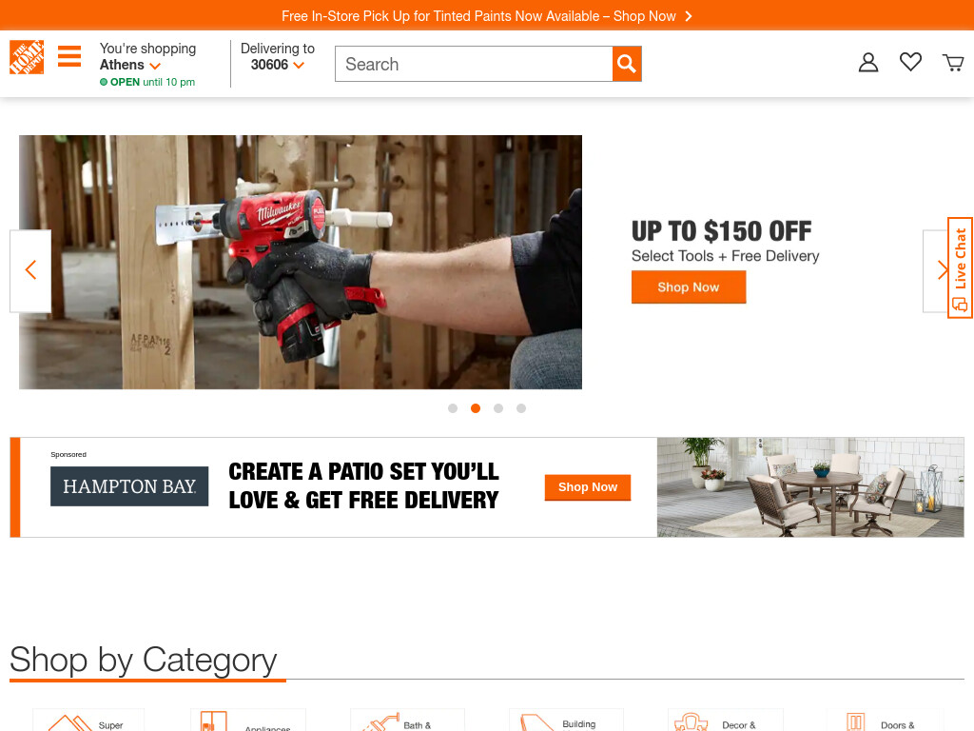
Task: Open the shopping cart
Action: [x=953, y=62]
